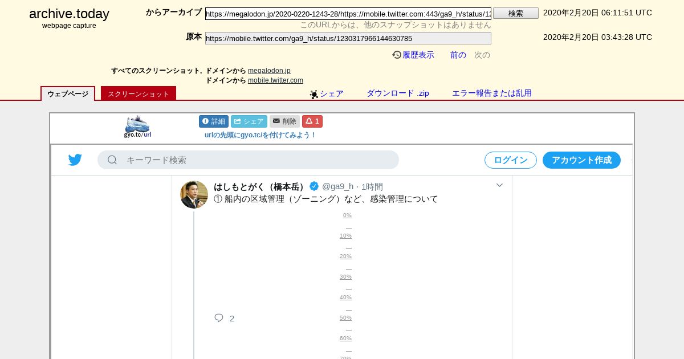The image size is (684, 359).
Task: Open the verified badge next to はしもとがく
Action: pos(314,186)
